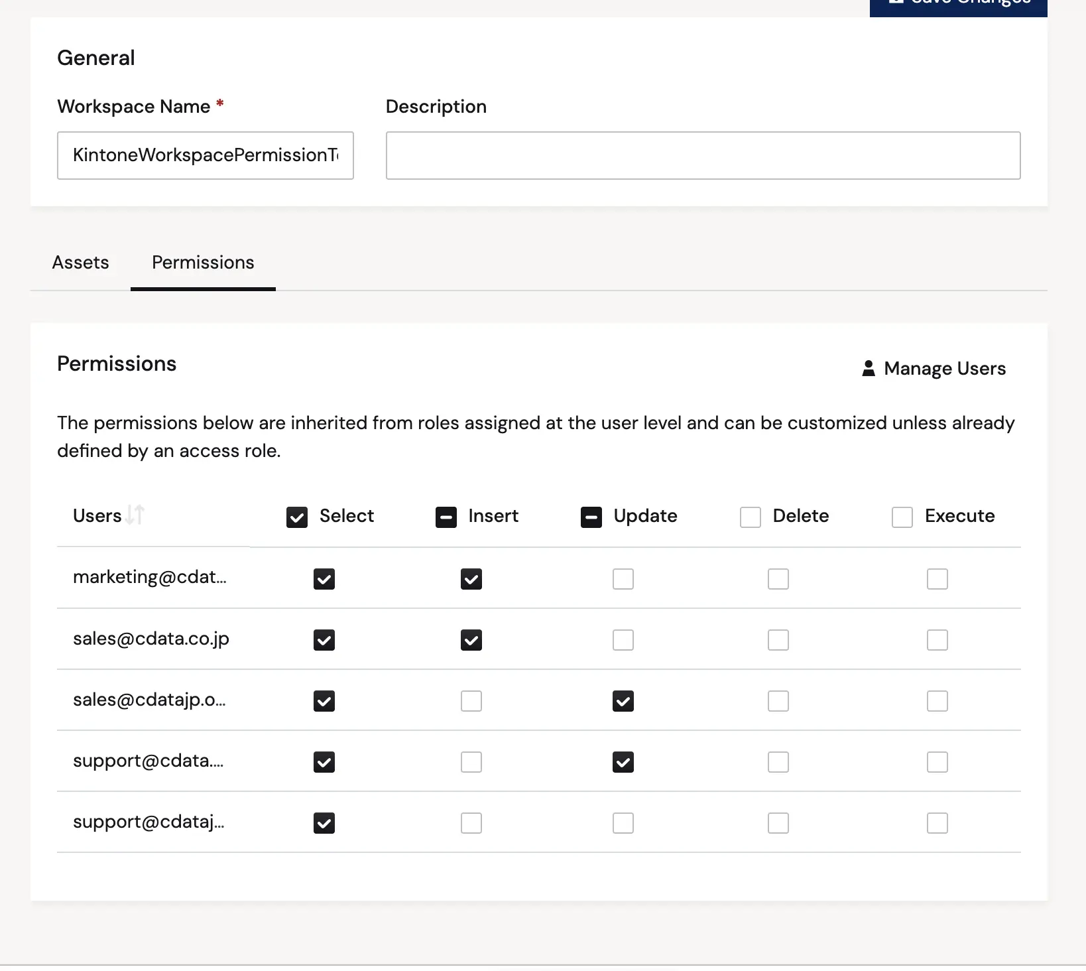
Task: Uncheck Insert for marketing@cdat... user
Action: (x=471, y=579)
